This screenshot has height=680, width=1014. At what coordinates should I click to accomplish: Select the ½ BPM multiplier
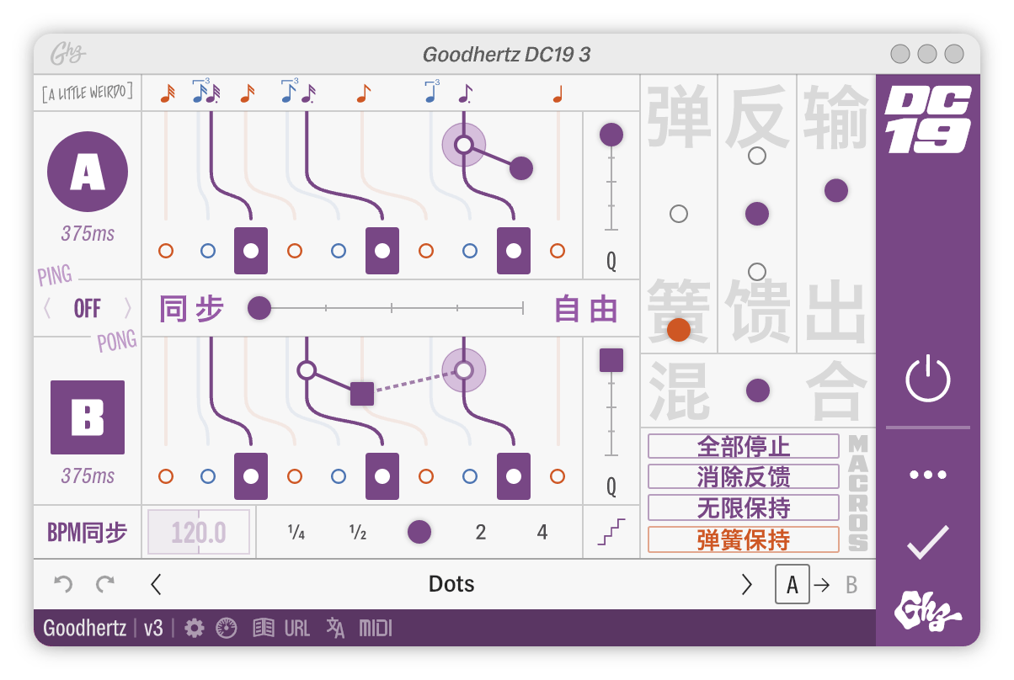[358, 532]
